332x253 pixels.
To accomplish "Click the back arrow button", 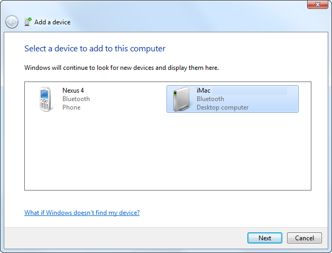I will pos(12,22).
